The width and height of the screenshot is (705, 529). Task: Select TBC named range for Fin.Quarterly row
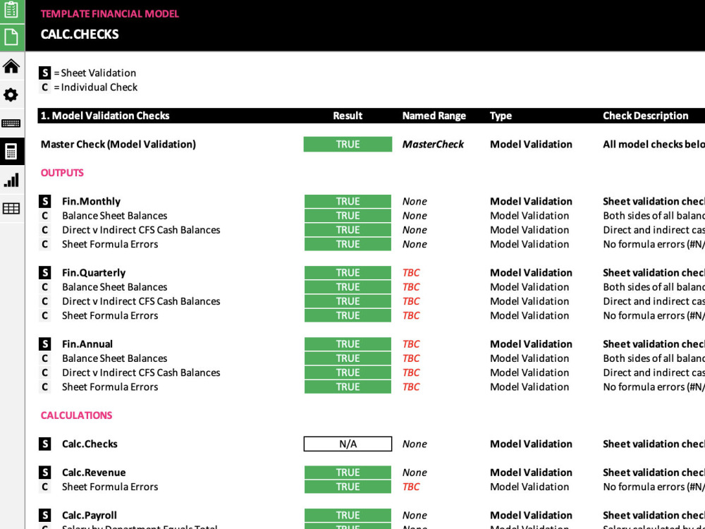pos(411,272)
